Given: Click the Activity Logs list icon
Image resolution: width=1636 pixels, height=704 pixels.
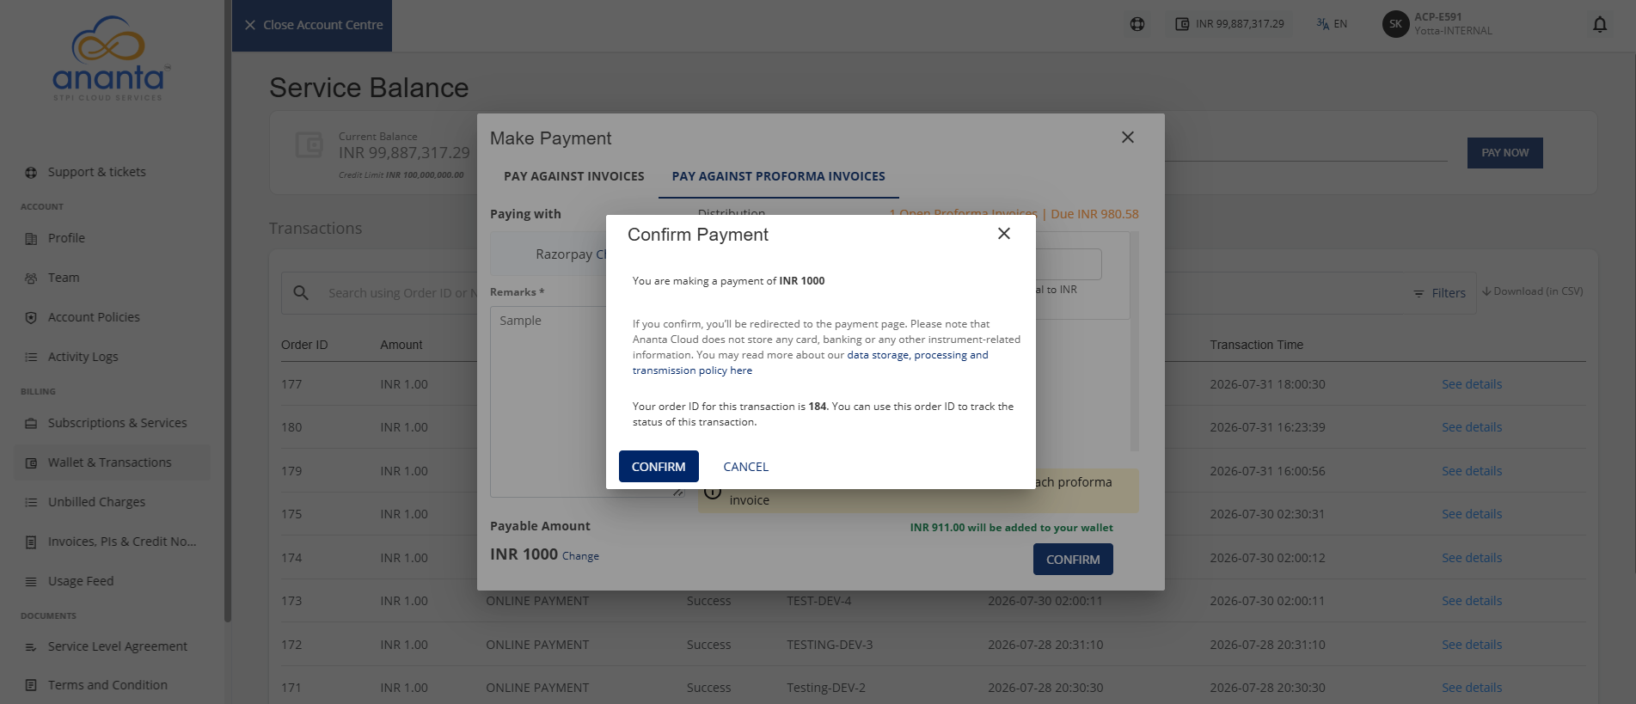Looking at the screenshot, I should (x=31, y=358).
